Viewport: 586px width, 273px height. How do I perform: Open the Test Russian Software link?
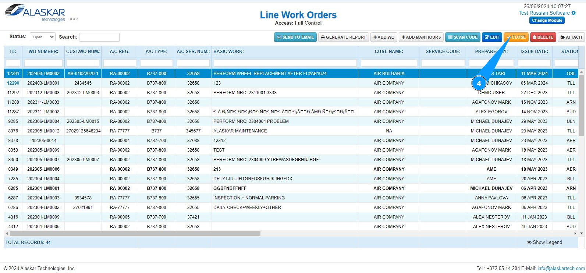point(544,13)
